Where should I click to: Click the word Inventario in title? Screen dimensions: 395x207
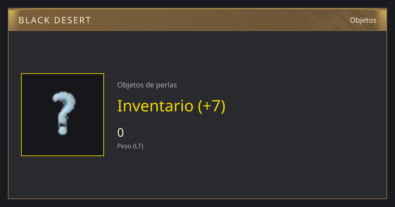[155, 106]
